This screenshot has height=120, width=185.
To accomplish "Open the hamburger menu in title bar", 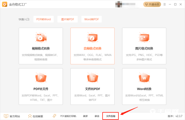I will tap(165, 4).
